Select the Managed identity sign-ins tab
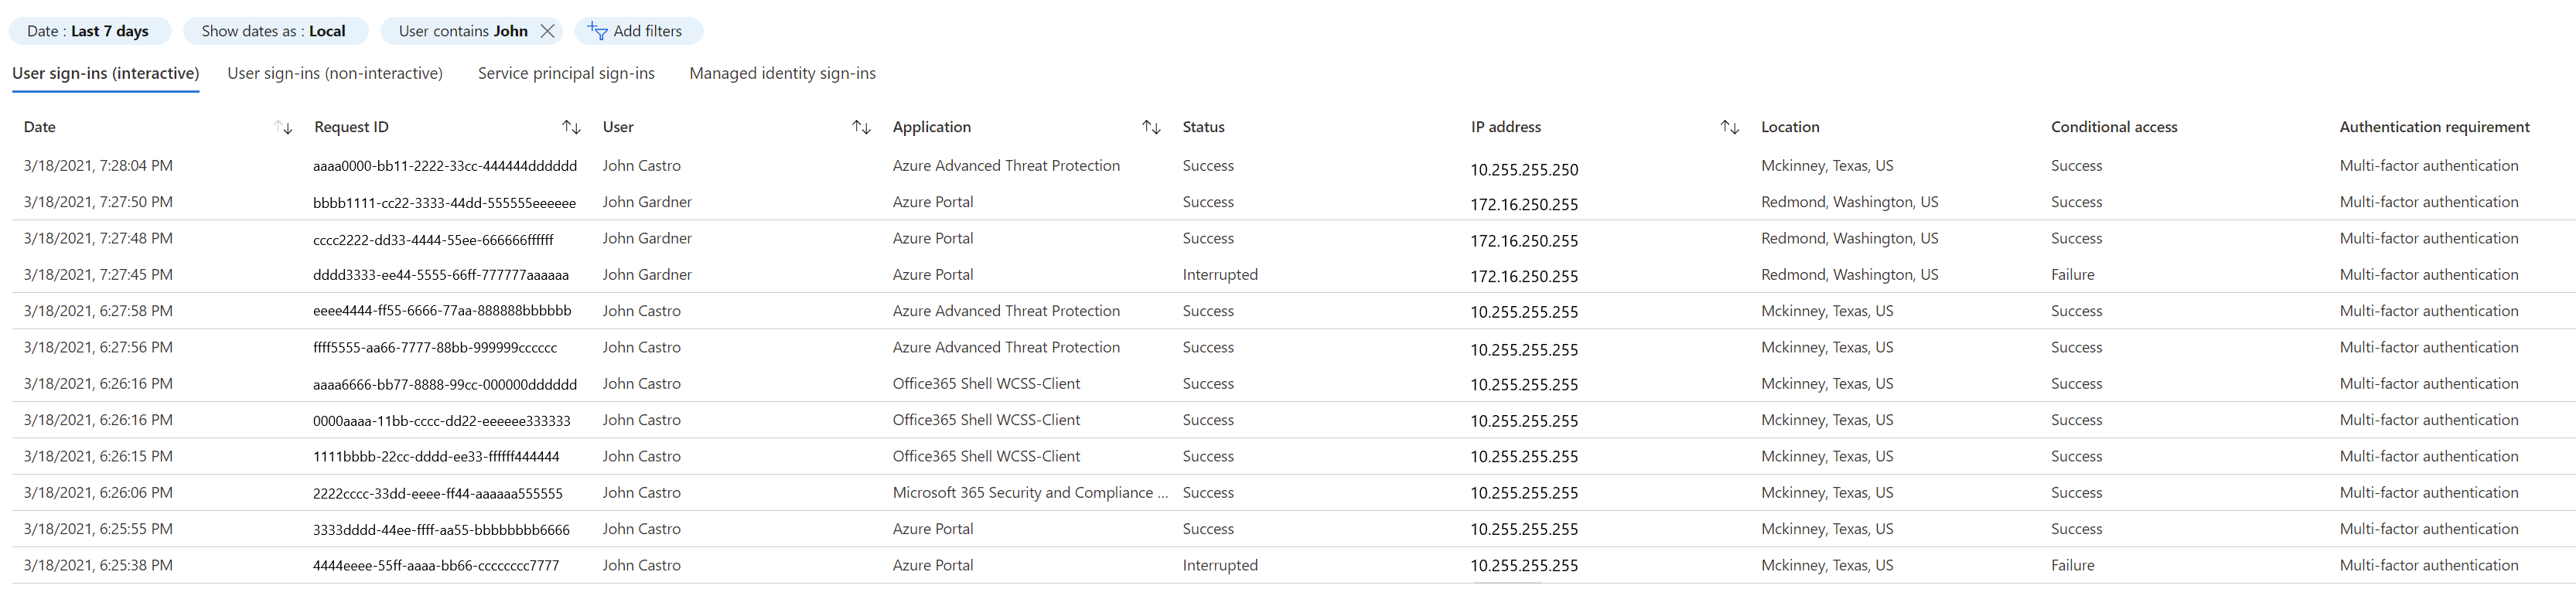The width and height of the screenshot is (2576, 589). (782, 73)
